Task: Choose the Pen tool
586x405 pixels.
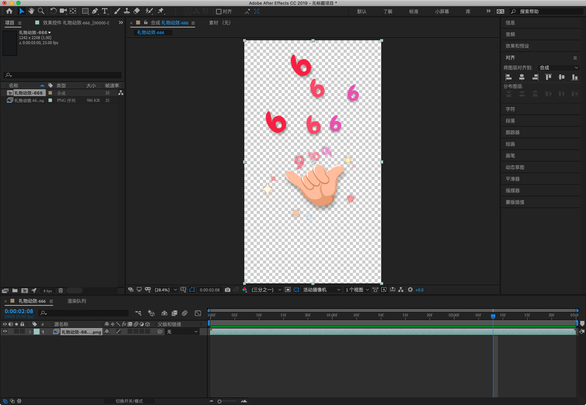Action: pyautogui.click(x=95, y=11)
